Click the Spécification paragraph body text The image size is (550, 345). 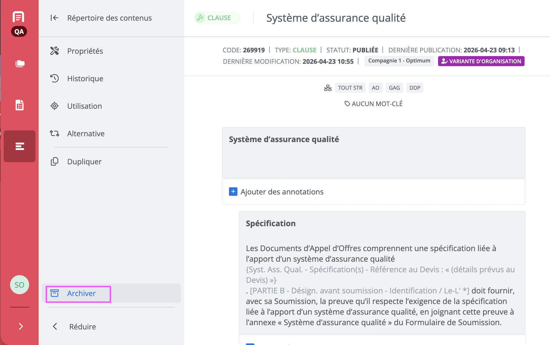(380, 285)
